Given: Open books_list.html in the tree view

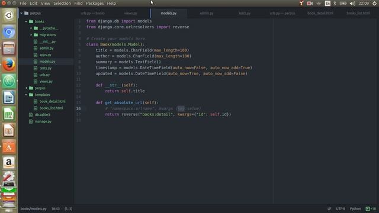Looking at the screenshot, I should pyautogui.click(x=51, y=108).
